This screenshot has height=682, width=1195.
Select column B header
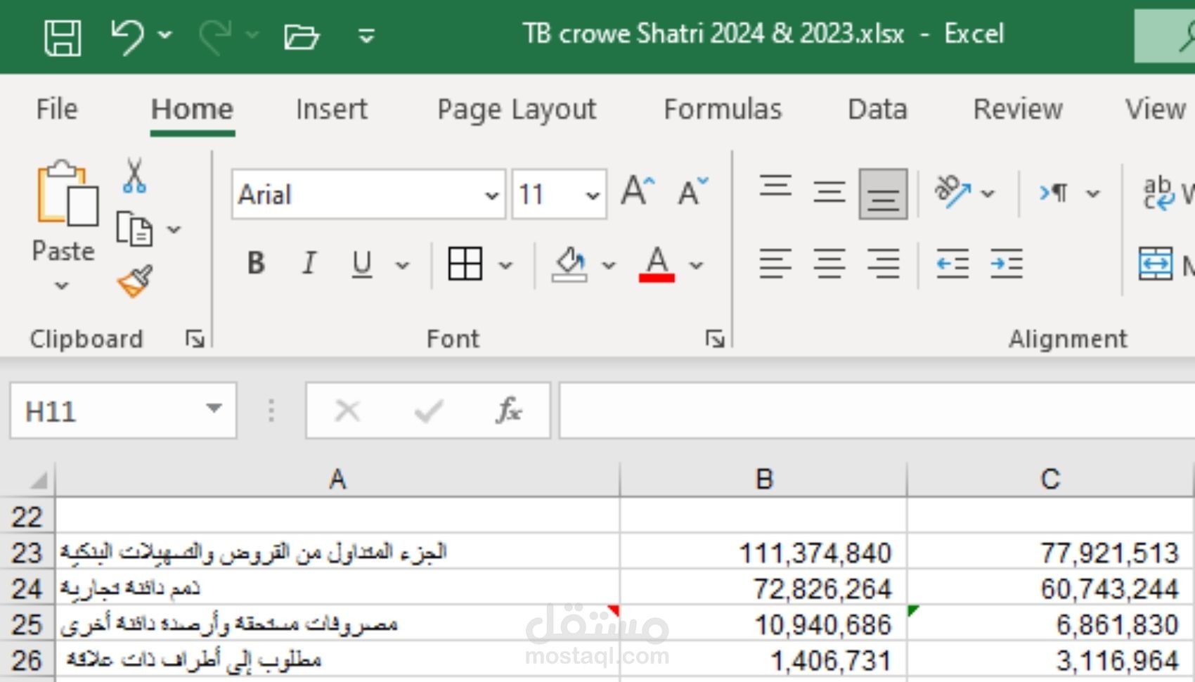click(x=763, y=479)
